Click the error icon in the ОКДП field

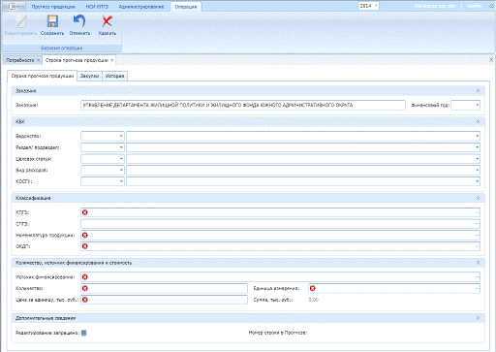coord(85,246)
